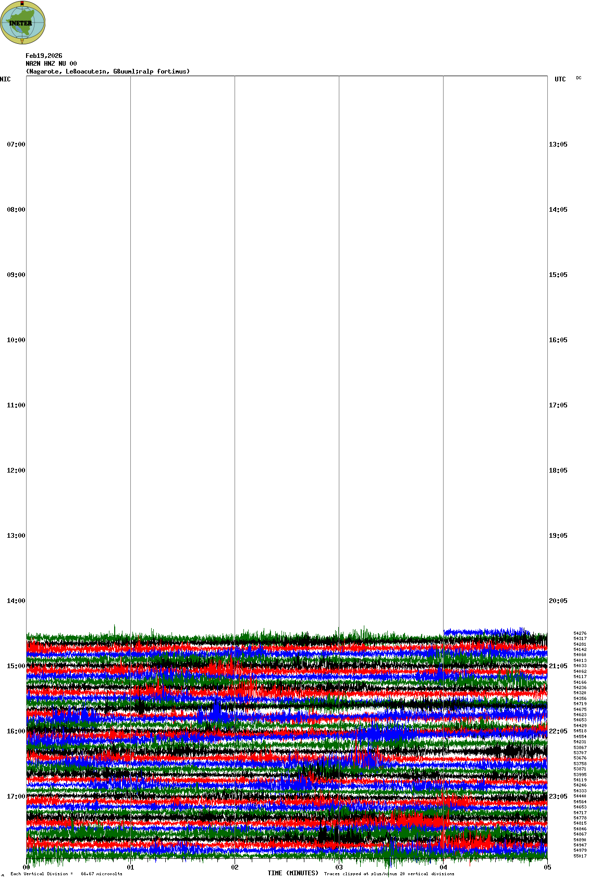
Task: Select the 12:00 local time marker
Action: pyautogui.click(x=16, y=470)
